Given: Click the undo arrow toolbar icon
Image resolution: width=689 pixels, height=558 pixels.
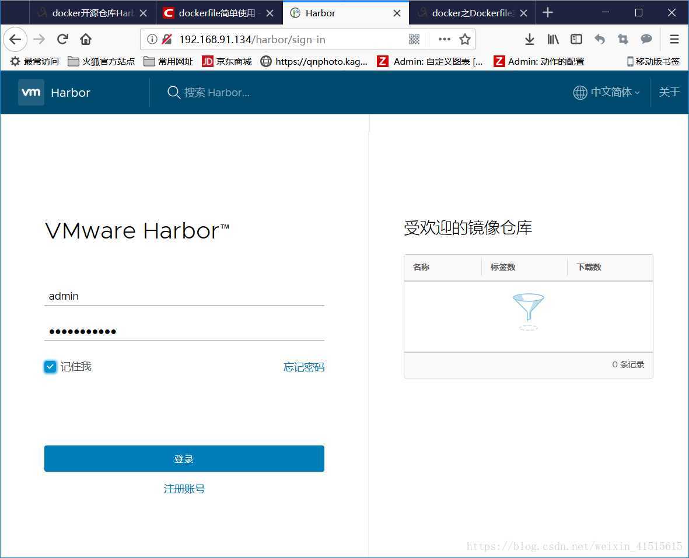Looking at the screenshot, I should coord(599,40).
